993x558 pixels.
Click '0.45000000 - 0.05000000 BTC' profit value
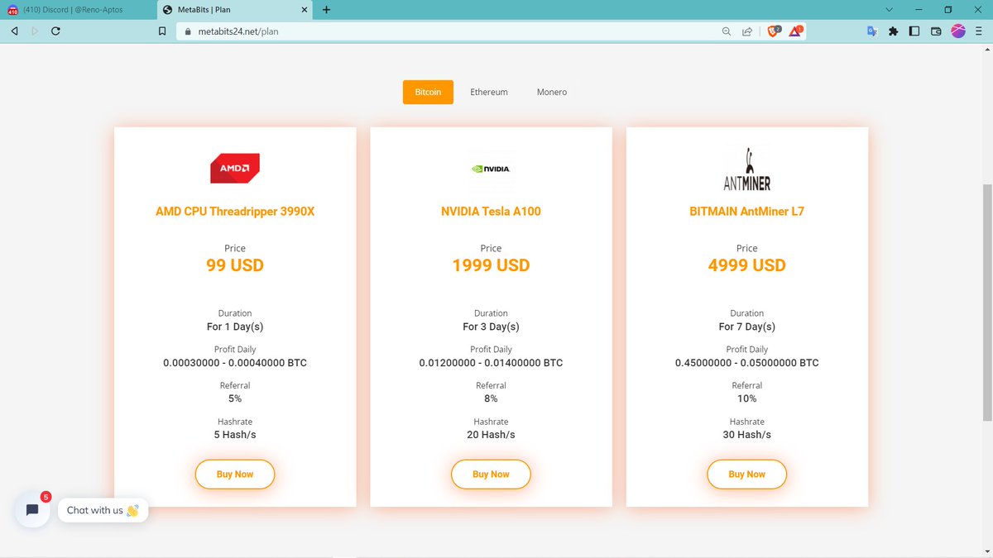tap(746, 363)
